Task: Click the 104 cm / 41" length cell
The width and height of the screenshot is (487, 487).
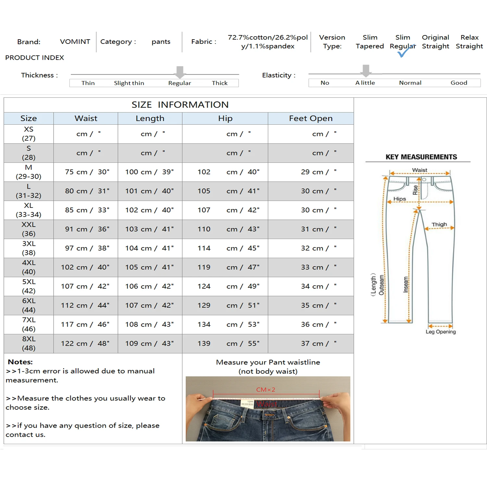Action: coord(150,248)
